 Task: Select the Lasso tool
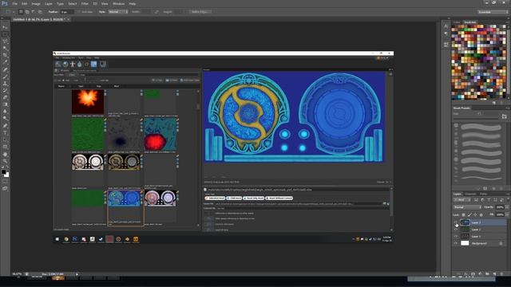pyautogui.click(x=5, y=41)
